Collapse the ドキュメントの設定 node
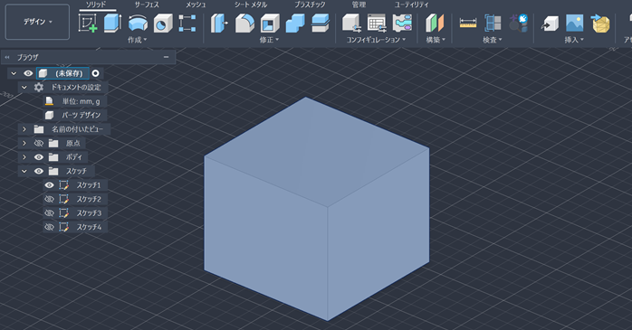 [24, 88]
